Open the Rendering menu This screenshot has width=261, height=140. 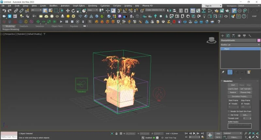click(x=93, y=6)
